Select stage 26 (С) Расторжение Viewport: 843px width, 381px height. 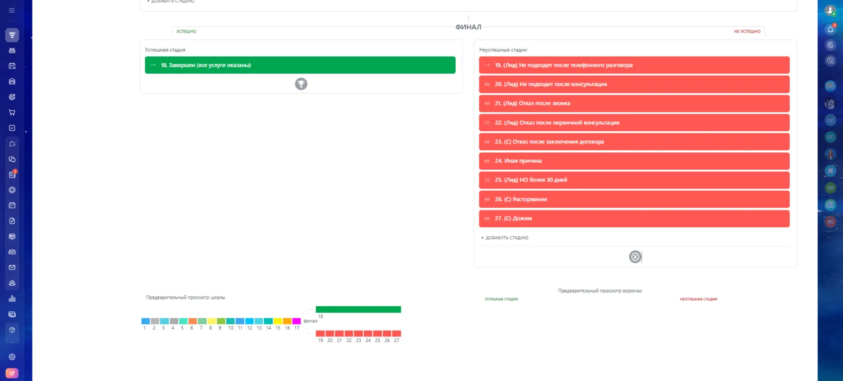pyautogui.click(x=634, y=199)
